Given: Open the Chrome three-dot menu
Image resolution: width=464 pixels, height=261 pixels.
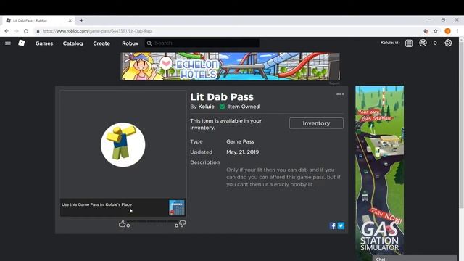Looking at the screenshot, I should point(457,31).
